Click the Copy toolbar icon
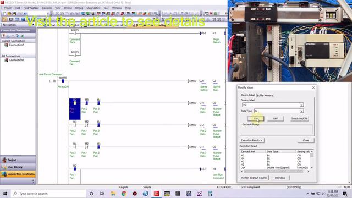The height and width of the screenshot is (198, 352). point(62,13)
